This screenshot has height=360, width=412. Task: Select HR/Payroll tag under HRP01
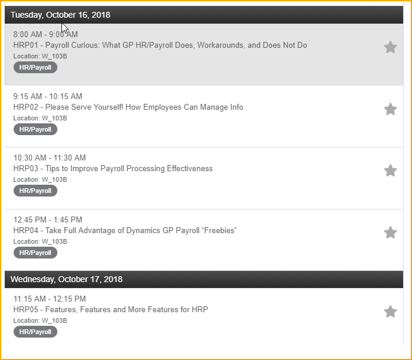pyautogui.click(x=35, y=67)
